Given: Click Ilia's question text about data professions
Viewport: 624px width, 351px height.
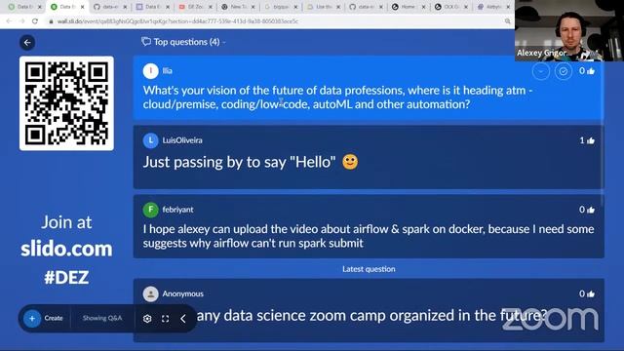Looking at the screenshot, I should [337, 97].
